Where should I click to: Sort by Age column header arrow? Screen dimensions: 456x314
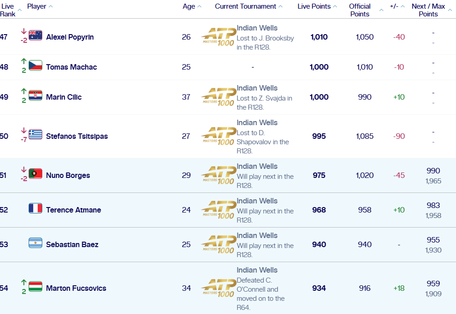199,6
